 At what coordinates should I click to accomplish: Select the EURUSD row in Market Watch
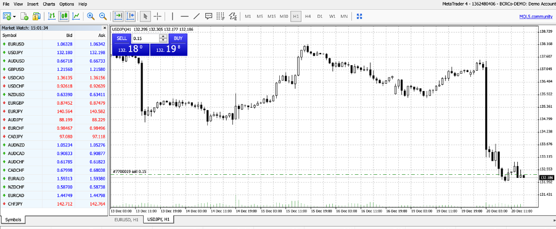pyautogui.click(x=54, y=44)
